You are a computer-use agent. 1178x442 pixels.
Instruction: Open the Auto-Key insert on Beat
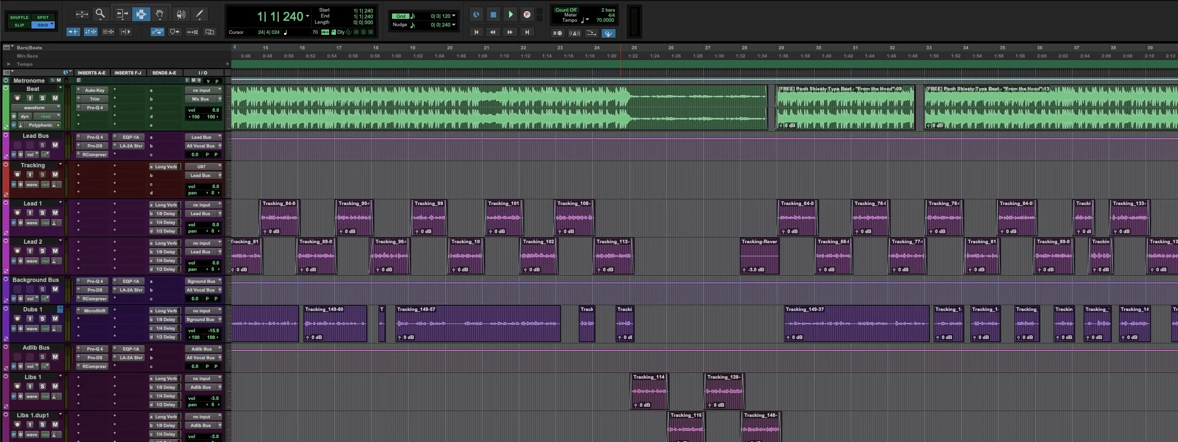click(94, 90)
